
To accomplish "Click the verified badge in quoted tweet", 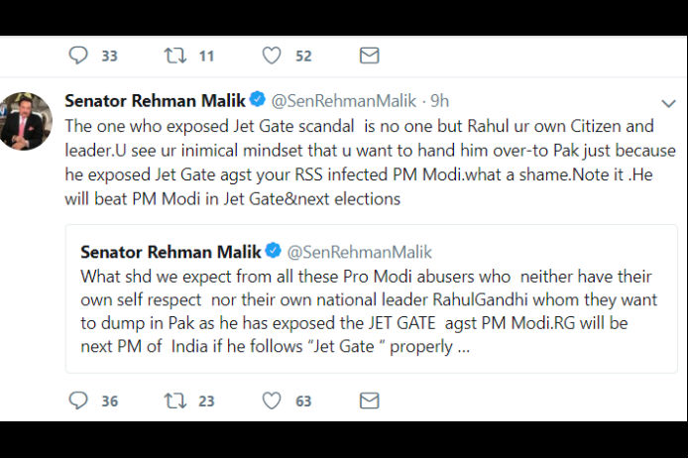I will pos(274,250).
